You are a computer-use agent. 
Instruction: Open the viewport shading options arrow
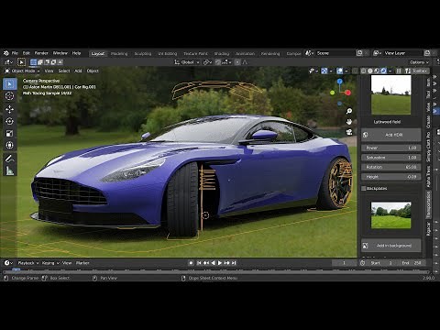(x=390, y=71)
